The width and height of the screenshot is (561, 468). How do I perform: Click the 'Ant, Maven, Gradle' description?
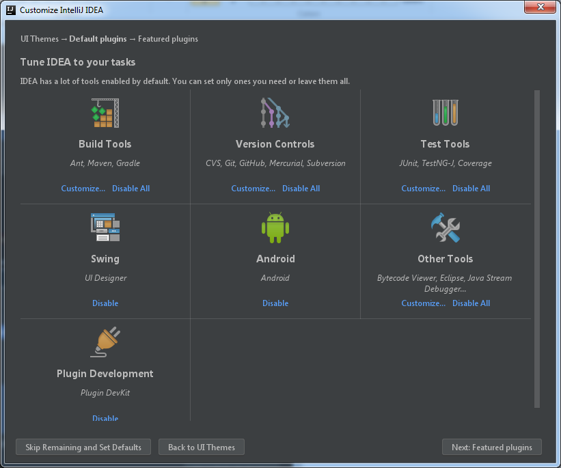[105, 163]
